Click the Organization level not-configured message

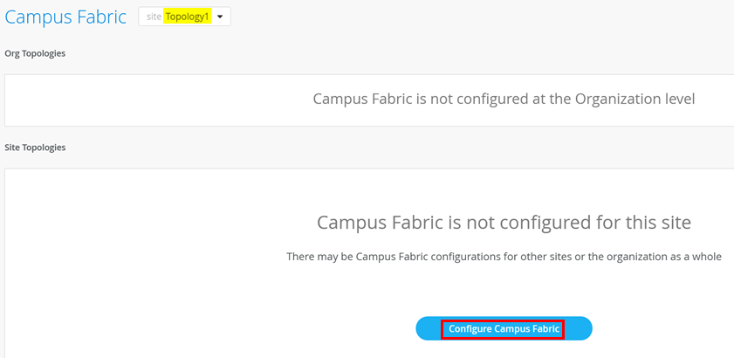(x=504, y=99)
